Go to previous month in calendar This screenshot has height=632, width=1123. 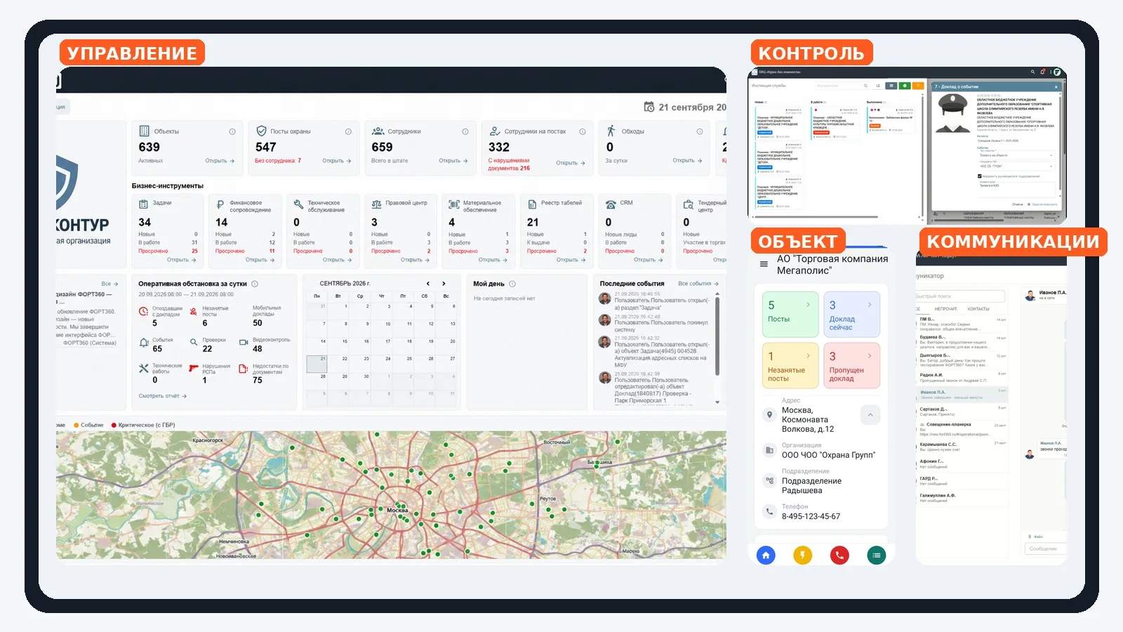(x=428, y=284)
